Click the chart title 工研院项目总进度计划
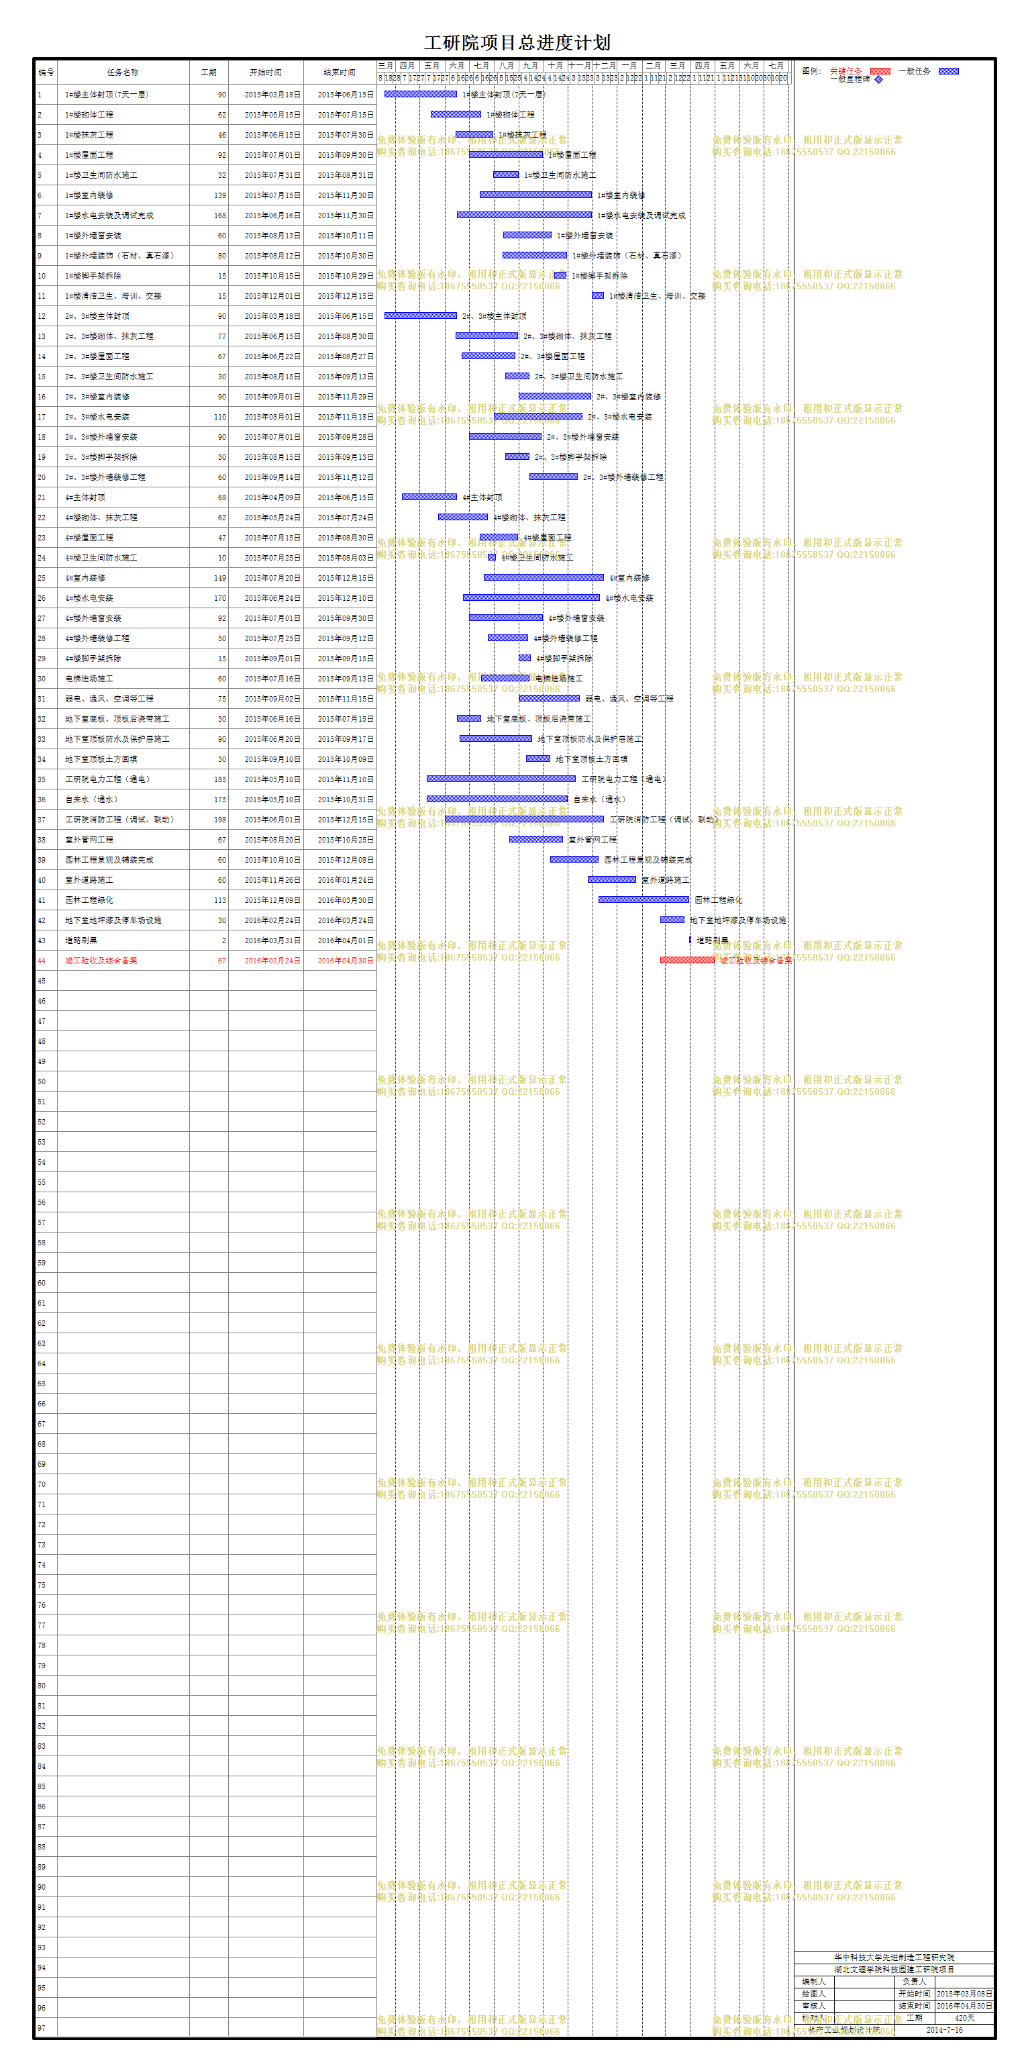Screen dimensions: 1028x2071 click(x=517, y=42)
